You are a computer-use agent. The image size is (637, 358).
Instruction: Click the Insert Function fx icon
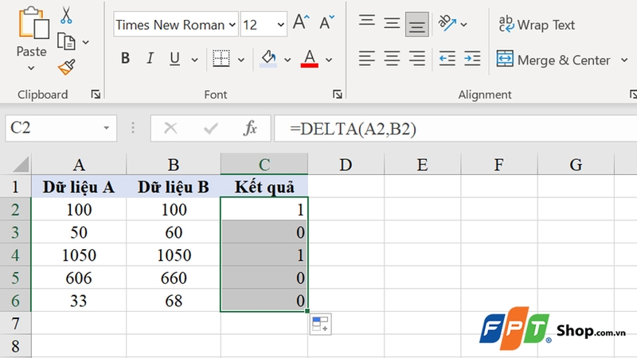[250, 128]
